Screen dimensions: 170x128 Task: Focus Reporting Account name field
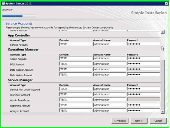110,105
